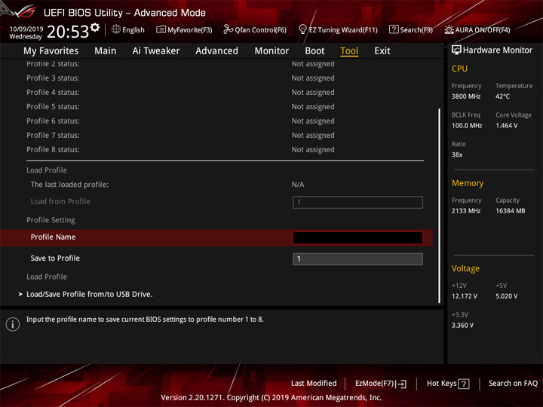Click the info icon in help area
The image size is (543, 407).
13,324
